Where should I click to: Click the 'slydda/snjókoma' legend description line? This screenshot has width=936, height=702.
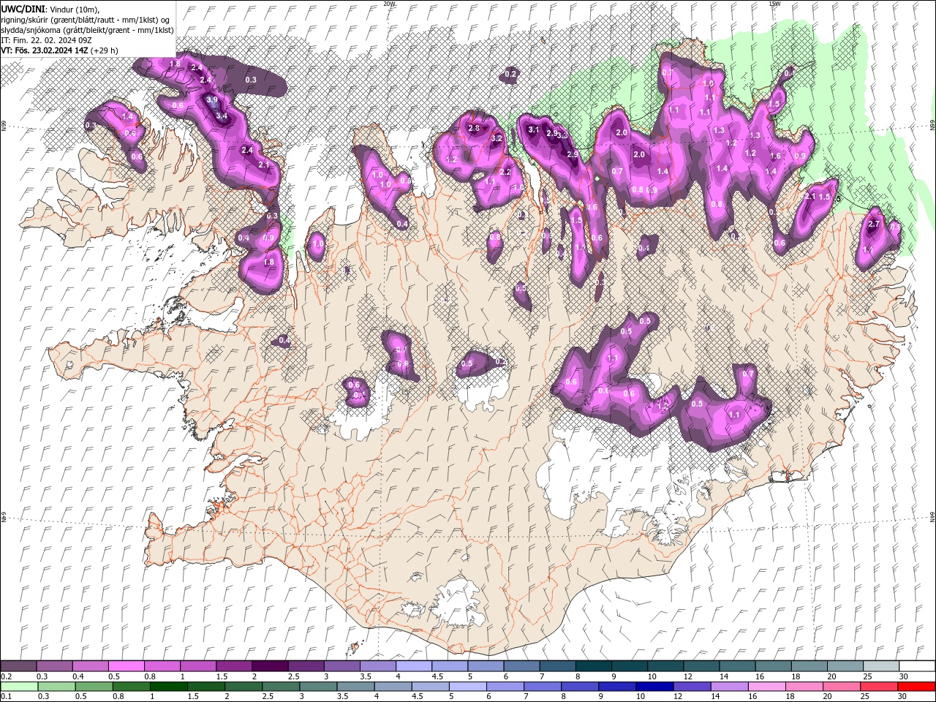point(87,30)
